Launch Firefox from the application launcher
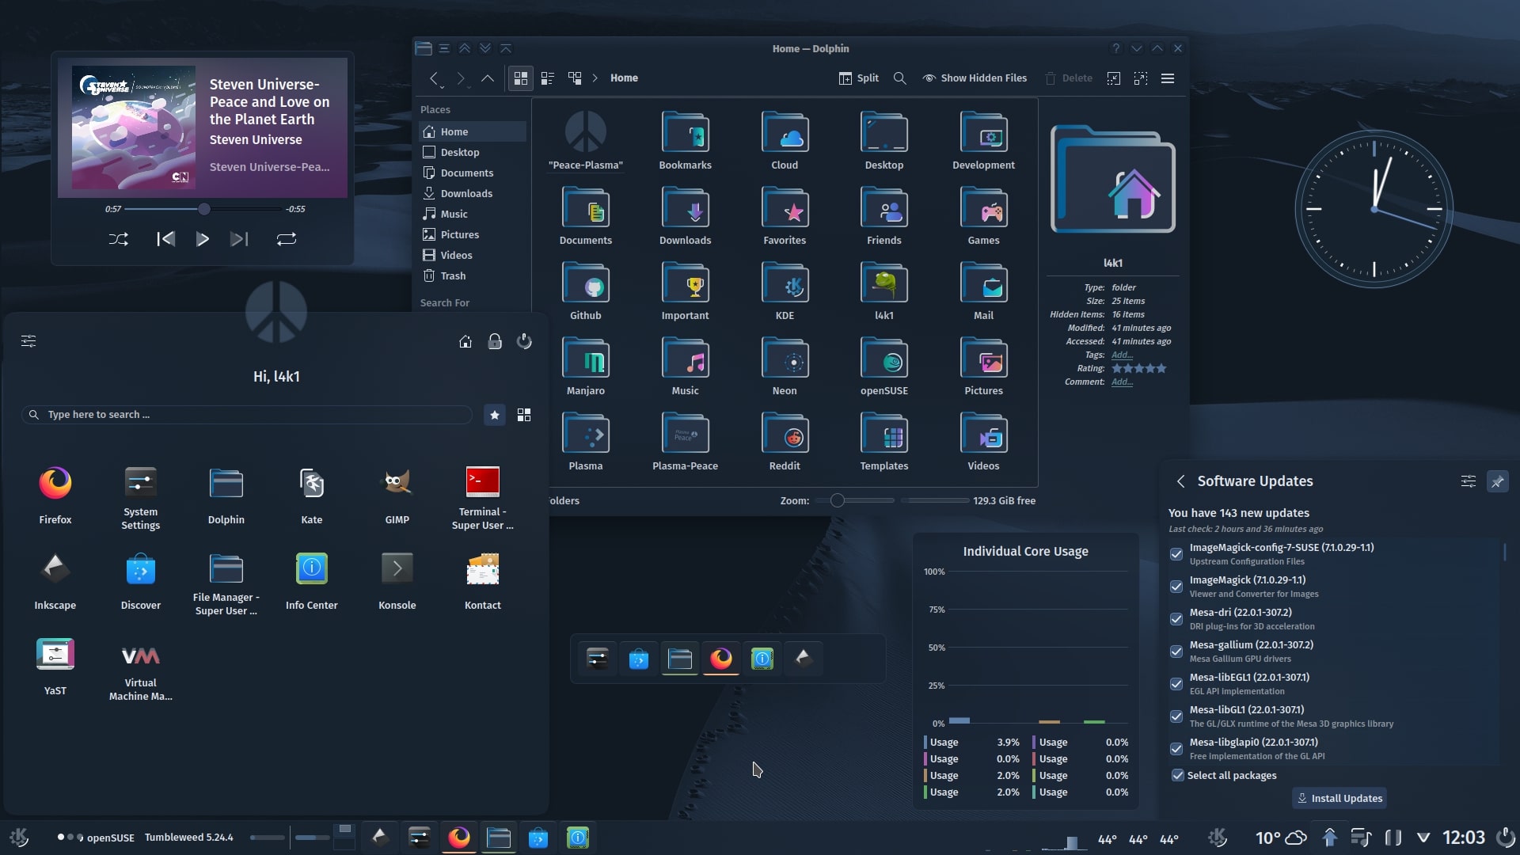Viewport: 1520px width, 855px height. click(x=55, y=495)
